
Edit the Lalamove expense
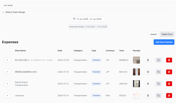pyautogui.click(x=148, y=95)
